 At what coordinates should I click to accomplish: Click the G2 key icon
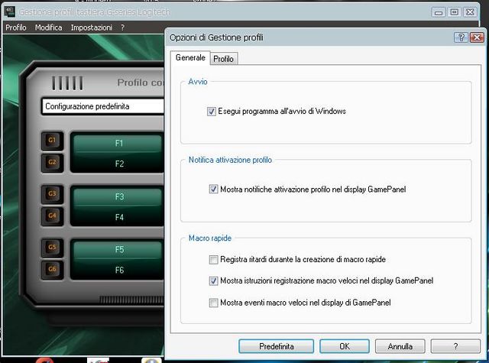pyautogui.click(x=53, y=162)
